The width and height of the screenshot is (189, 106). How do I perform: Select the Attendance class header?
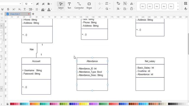(92, 61)
